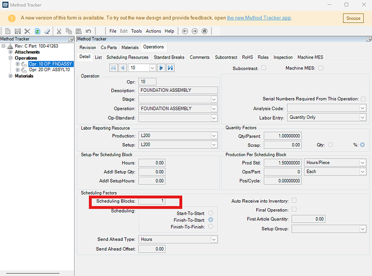The image size is (372, 276).
Task: Open the new Method Tracker app link
Action: coord(259,18)
